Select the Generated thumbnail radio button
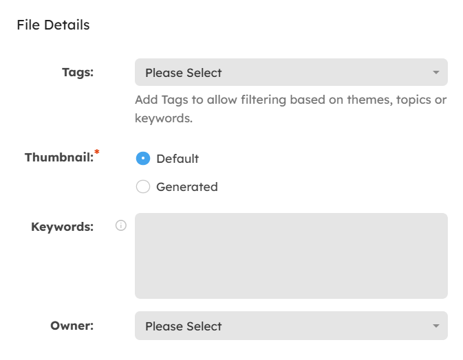463x360 pixels. pos(142,187)
